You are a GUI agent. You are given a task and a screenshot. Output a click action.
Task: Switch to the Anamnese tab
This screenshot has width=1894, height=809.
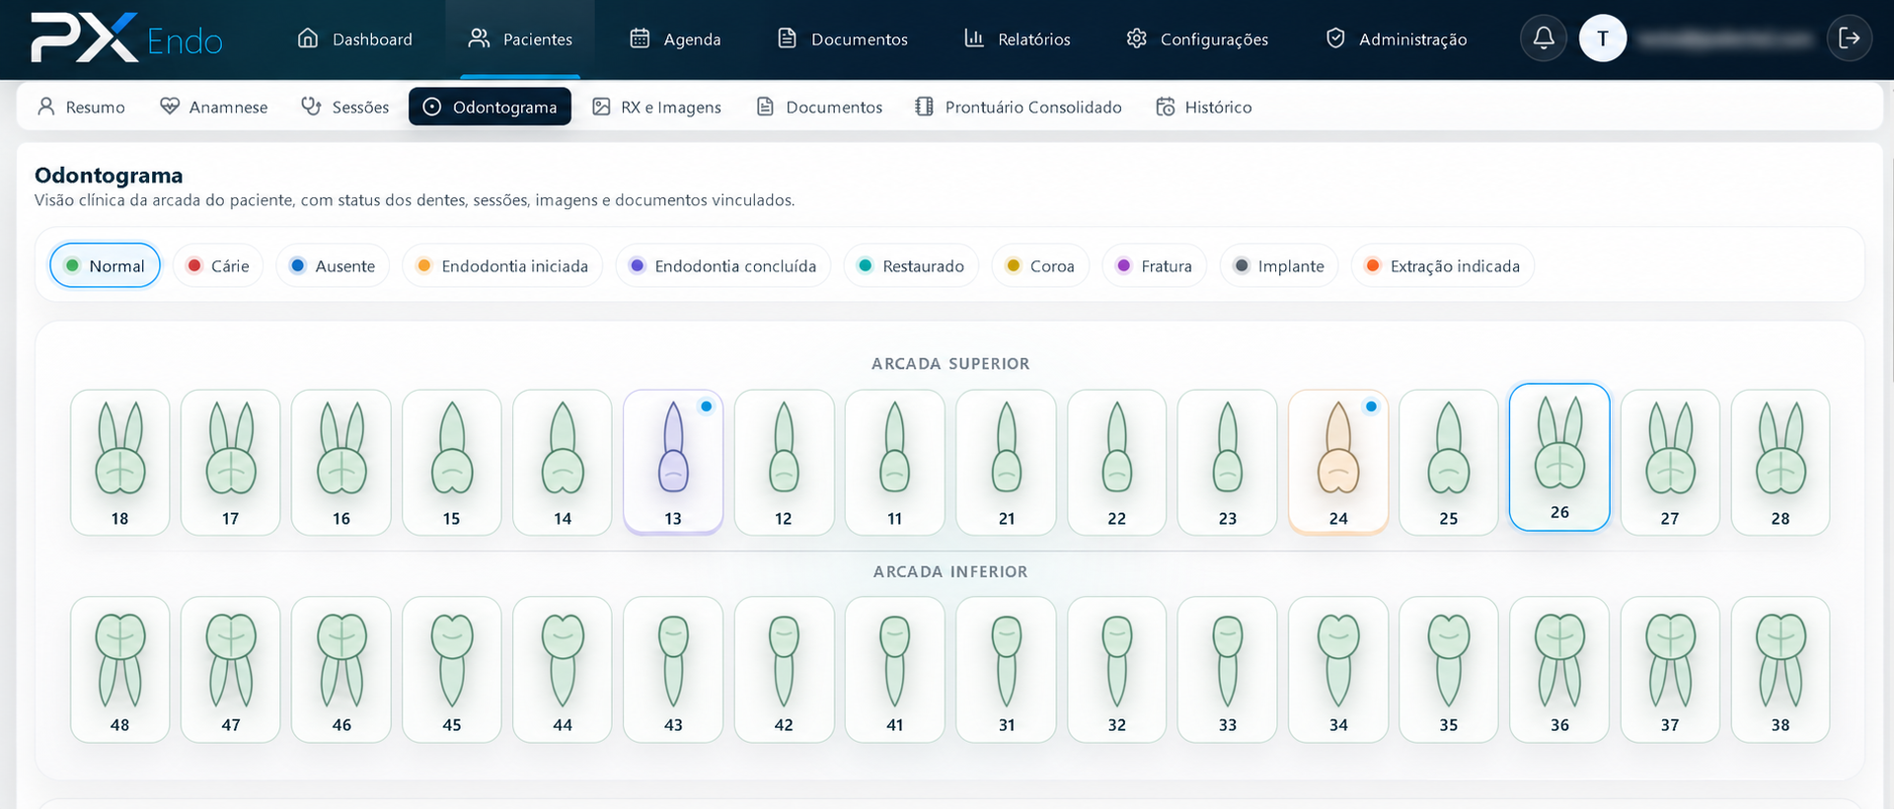(x=214, y=107)
